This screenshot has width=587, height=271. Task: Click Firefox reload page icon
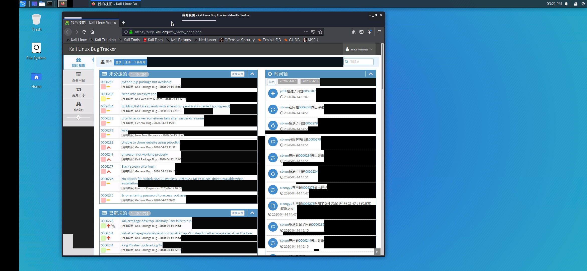click(84, 32)
